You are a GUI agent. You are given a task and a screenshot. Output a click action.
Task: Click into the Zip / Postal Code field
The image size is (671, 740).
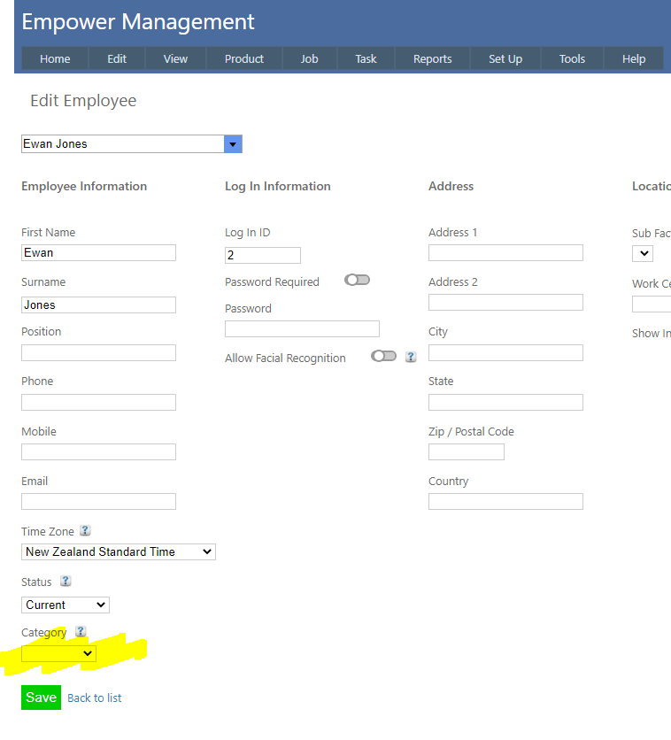point(466,452)
